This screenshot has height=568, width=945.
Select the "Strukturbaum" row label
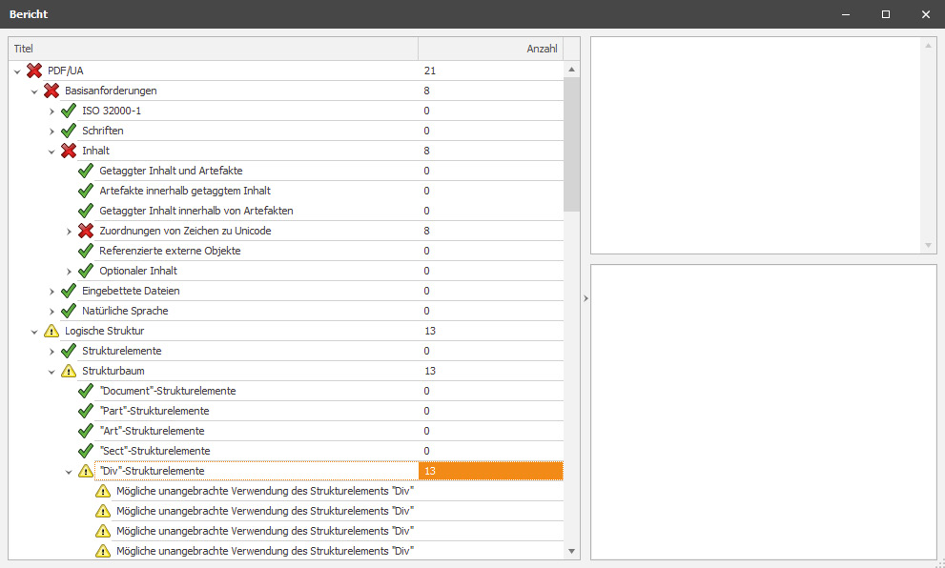[113, 371]
